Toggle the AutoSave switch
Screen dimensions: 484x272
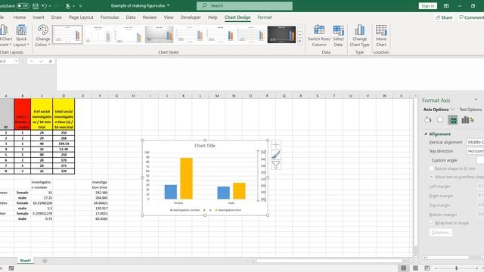23,6
